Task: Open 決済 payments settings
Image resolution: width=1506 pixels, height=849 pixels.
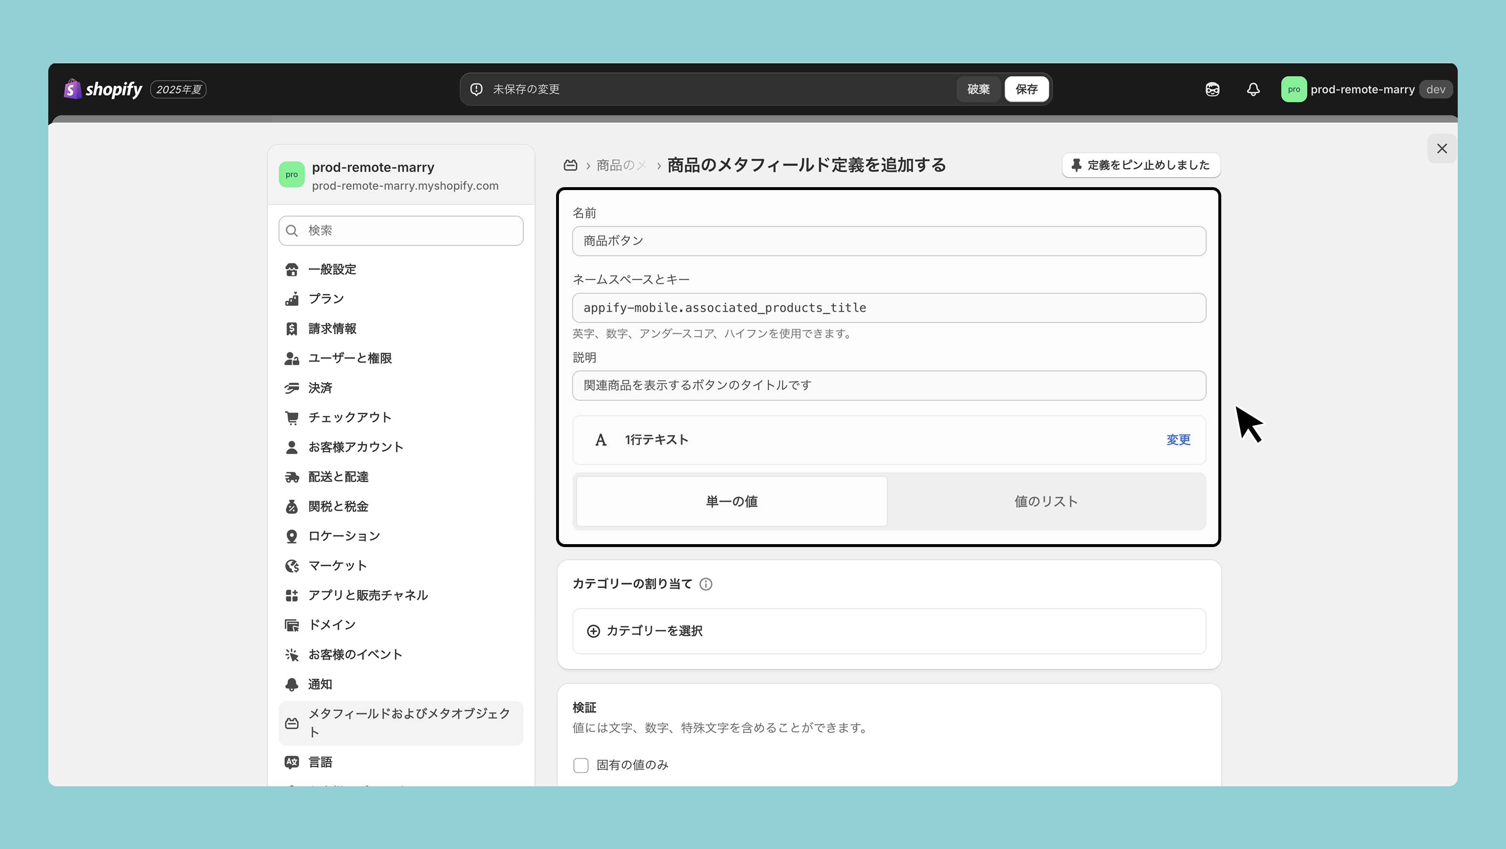Action: (x=320, y=387)
